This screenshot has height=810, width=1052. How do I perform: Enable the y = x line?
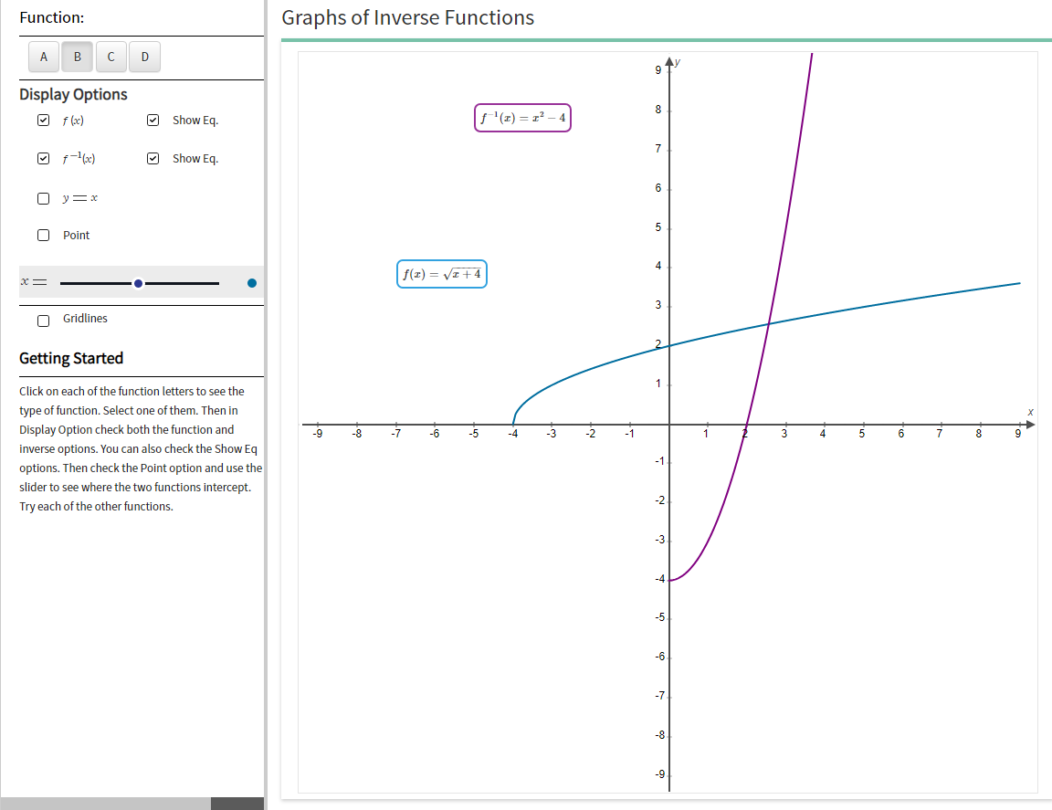point(43,197)
